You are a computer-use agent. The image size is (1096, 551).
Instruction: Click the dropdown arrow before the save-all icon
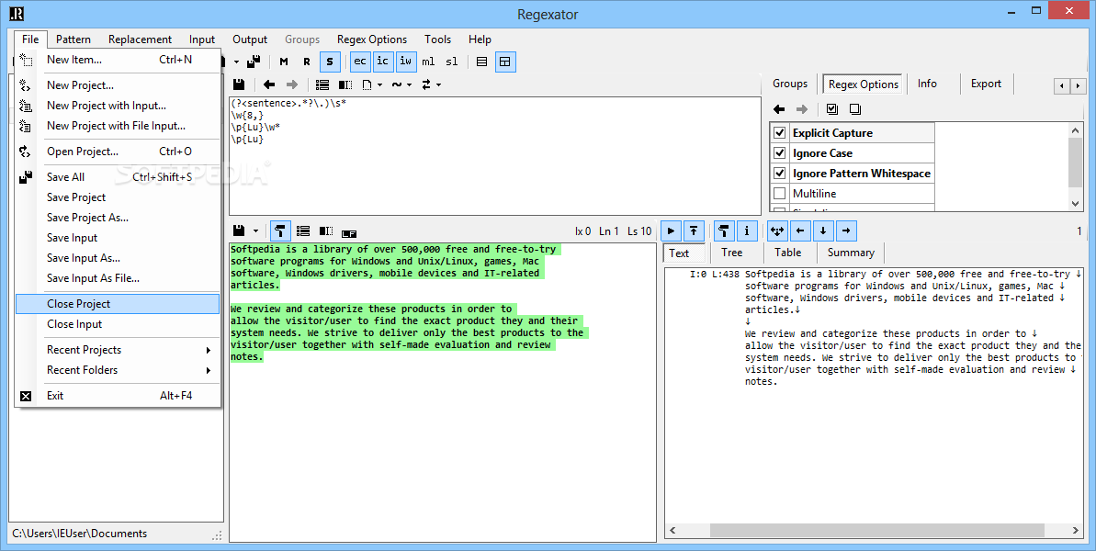coord(236,62)
